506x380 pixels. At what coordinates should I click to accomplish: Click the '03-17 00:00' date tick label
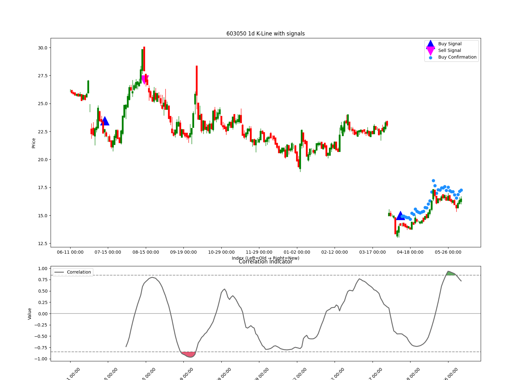click(x=373, y=252)
